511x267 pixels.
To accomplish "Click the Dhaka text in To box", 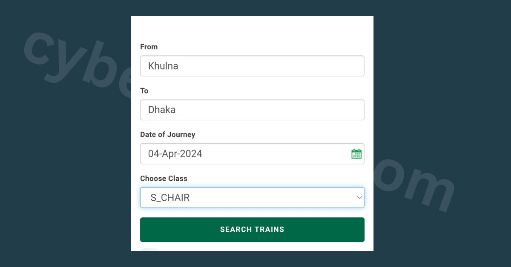I will [x=162, y=110].
